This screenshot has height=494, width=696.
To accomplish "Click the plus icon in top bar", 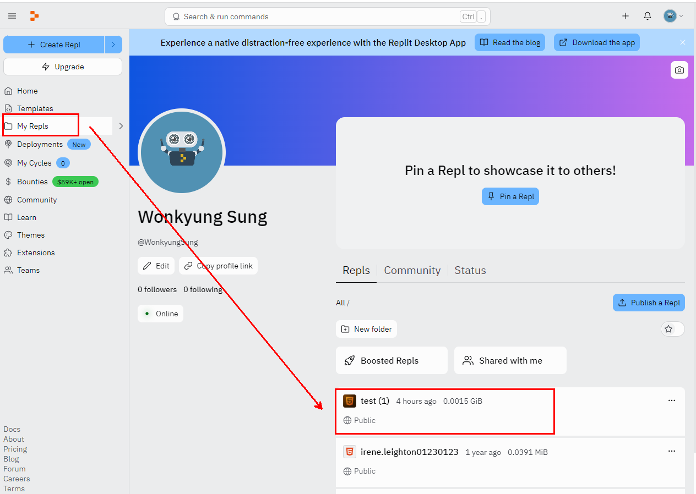I will click(x=626, y=16).
